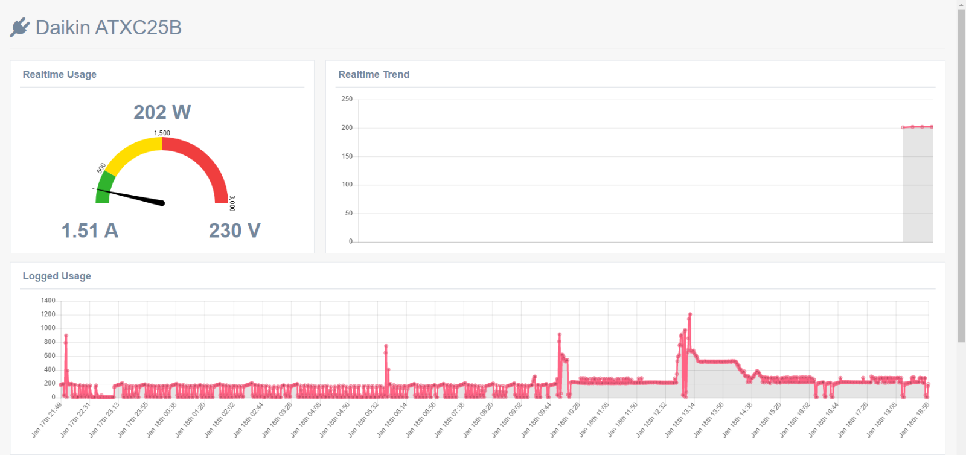Click the 230 V voltage reading

[x=235, y=231]
